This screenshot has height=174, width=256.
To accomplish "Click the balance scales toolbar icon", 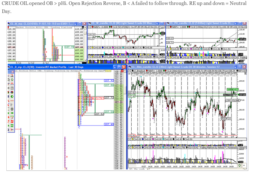I will click(12, 109).
